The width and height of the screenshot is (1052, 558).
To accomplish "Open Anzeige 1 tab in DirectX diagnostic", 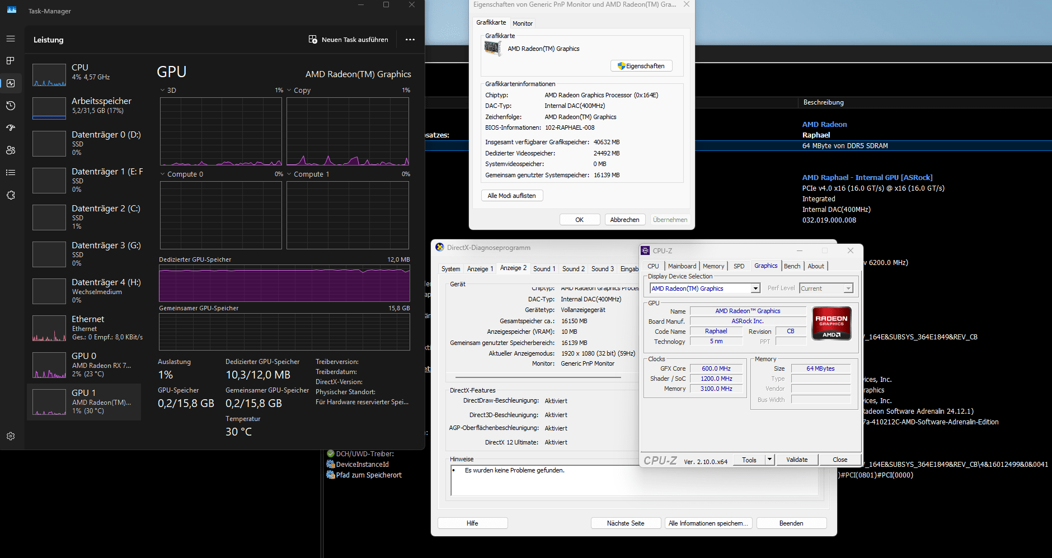I will tap(480, 269).
